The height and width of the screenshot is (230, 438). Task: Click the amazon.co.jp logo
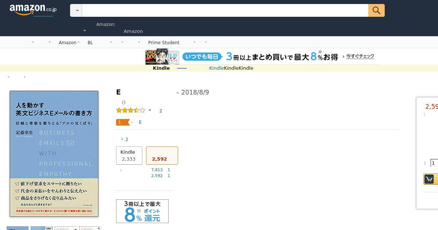[x=33, y=10]
